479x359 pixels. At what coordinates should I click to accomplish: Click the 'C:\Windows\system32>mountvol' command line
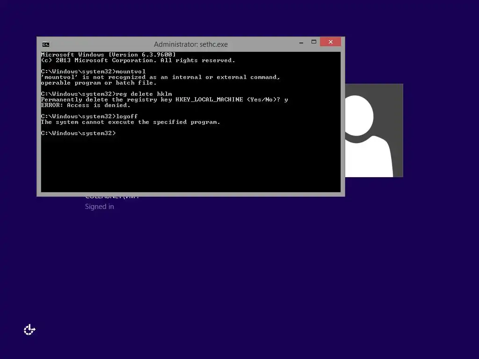(93, 72)
